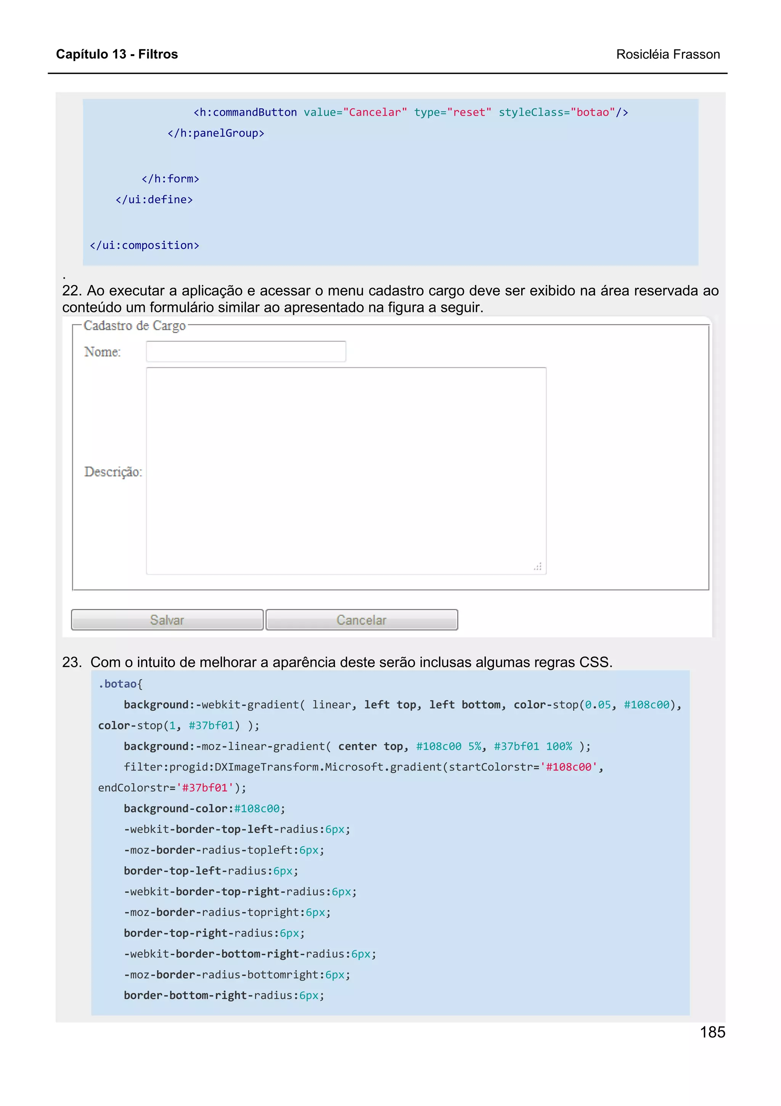The image size is (781, 1106).
Task: Click inside the Descrição textarea
Action: click(346, 471)
